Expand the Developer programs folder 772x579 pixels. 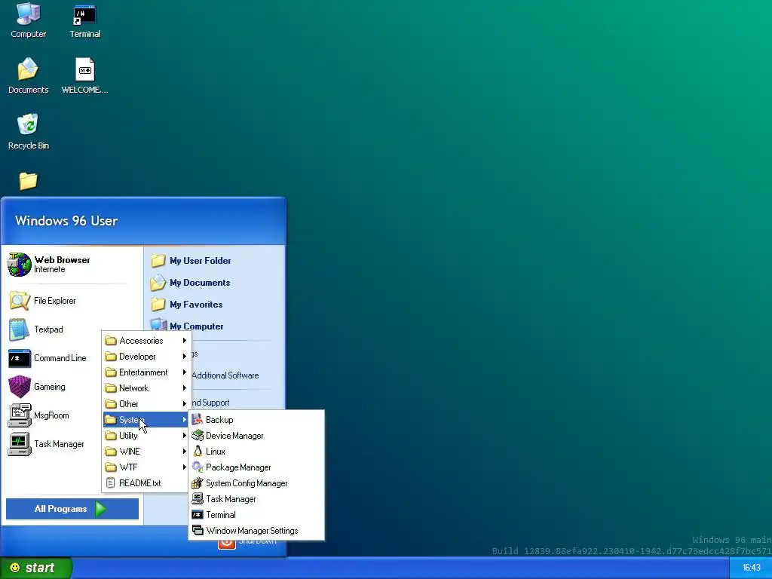pos(146,357)
